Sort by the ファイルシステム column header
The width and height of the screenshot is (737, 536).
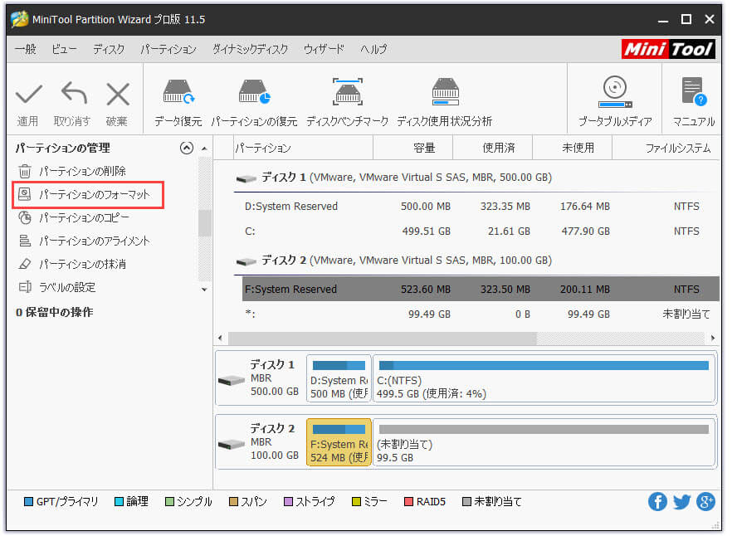coord(666,148)
